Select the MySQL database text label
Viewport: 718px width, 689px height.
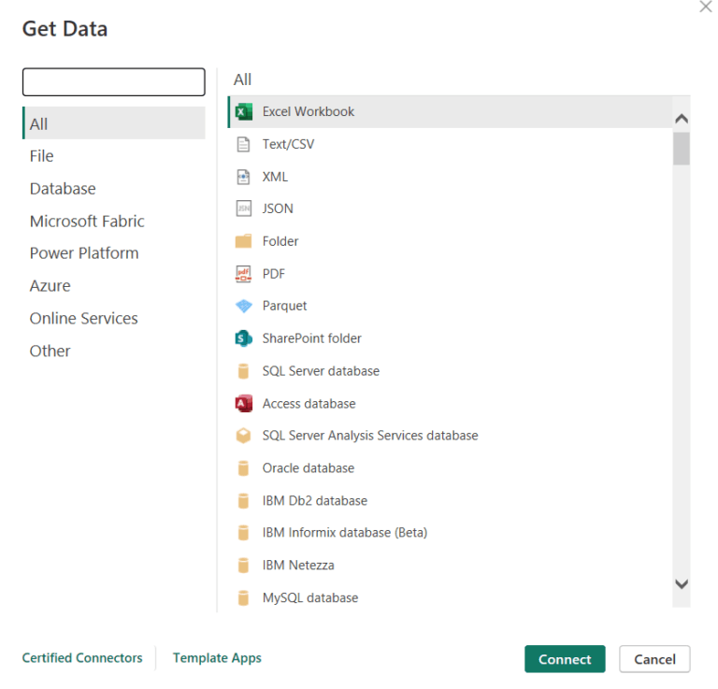[310, 598]
